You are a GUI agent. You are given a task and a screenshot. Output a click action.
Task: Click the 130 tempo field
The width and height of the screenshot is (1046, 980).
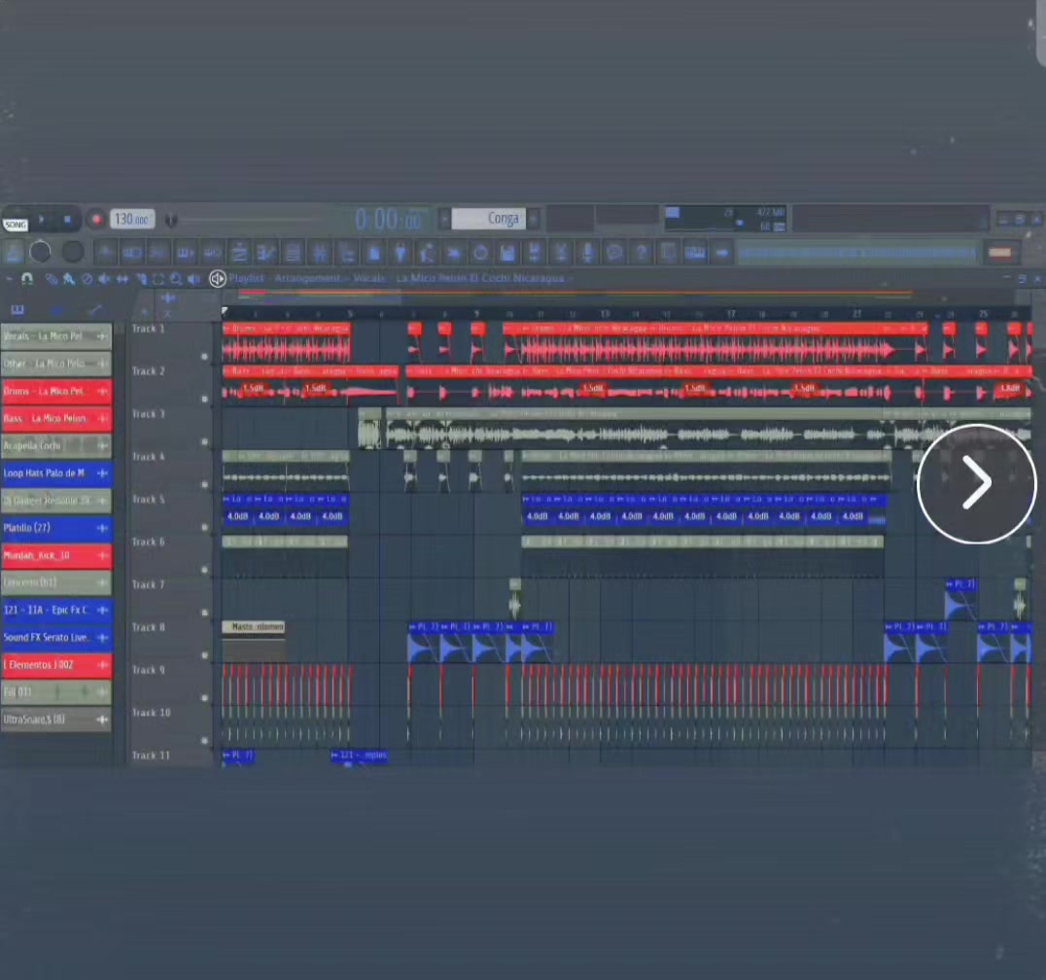[x=132, y=219]
